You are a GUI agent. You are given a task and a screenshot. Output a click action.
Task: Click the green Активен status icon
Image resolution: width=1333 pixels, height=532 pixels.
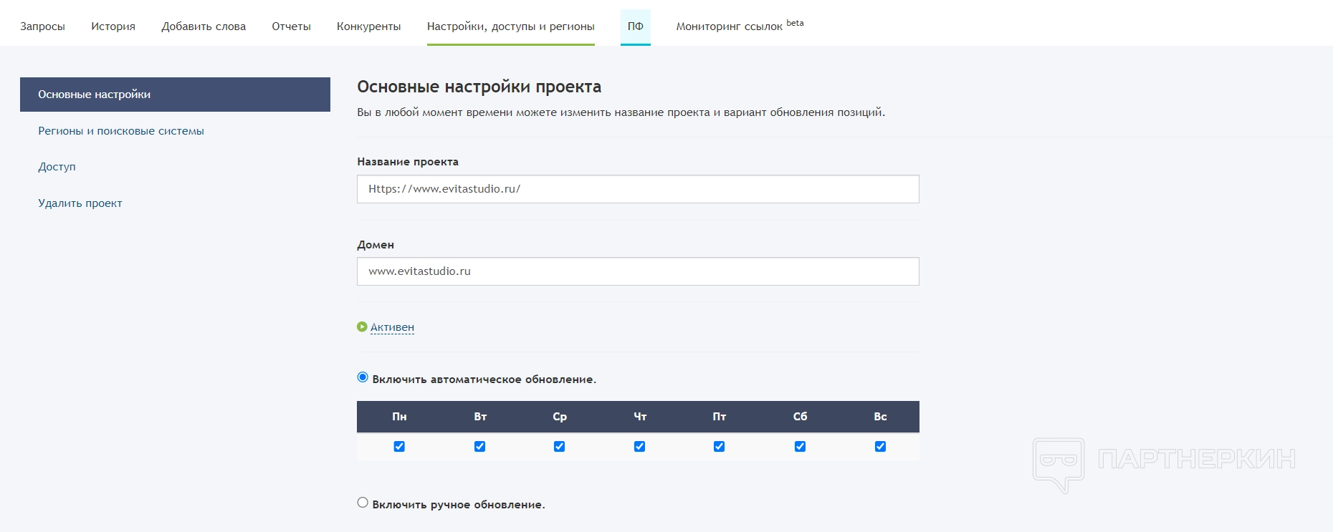pos(362,327)
